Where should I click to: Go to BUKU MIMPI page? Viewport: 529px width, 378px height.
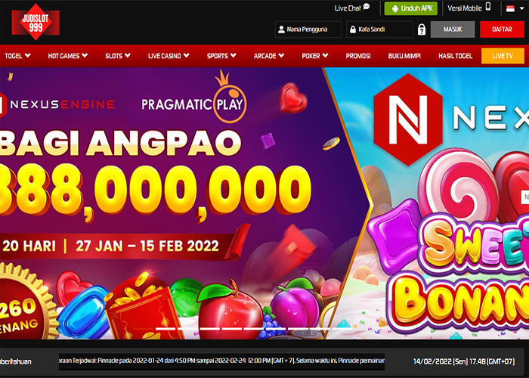click(x=404, y=56)
